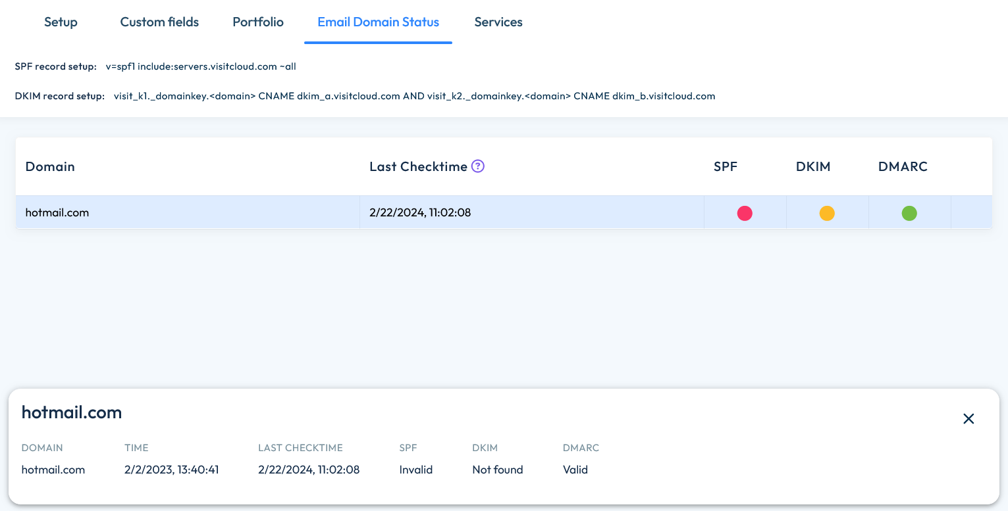Viewport: 1008px width, 511px height.
Task: Click the green DMARC status indicator
Action: (909, 213)
